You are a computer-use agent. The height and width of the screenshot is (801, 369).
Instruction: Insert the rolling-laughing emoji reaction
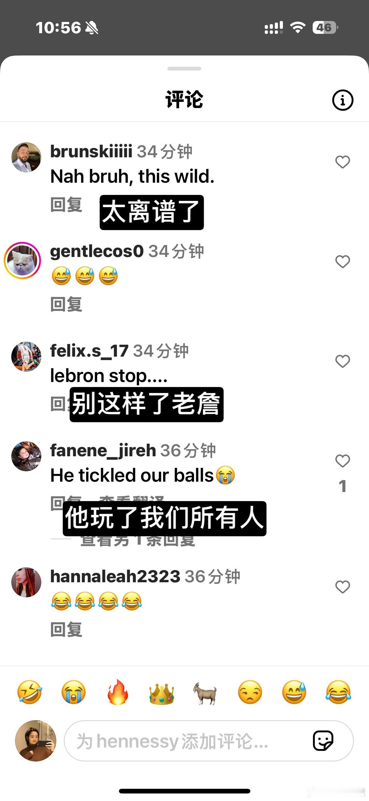29,692
